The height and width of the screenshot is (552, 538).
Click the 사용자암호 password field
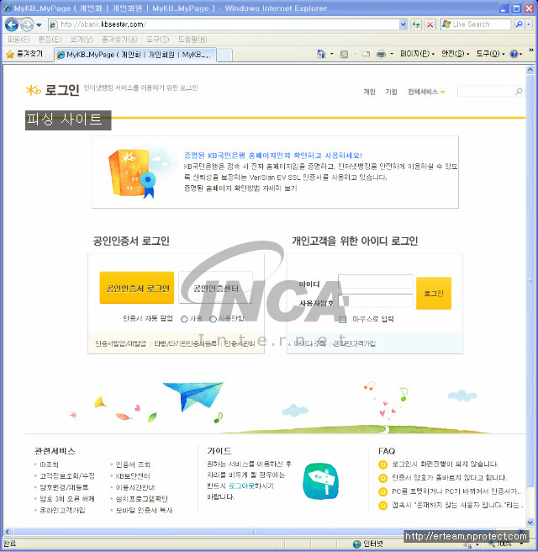[x=376, y=301]
